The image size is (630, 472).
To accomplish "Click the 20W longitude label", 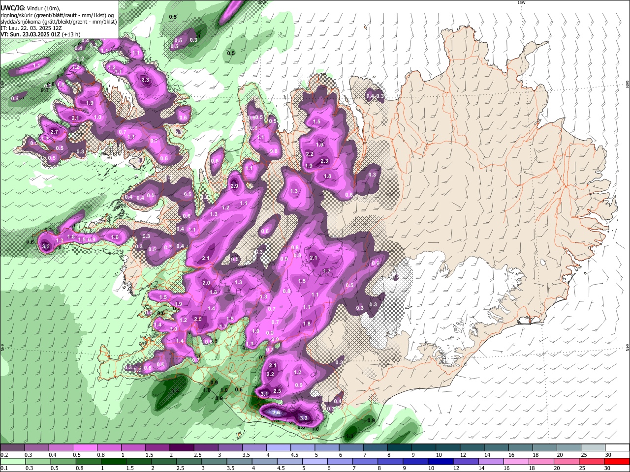I will point(262,2).
